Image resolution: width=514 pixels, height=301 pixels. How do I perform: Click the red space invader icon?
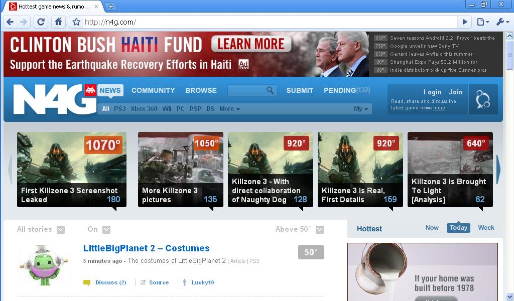[90, 90]
